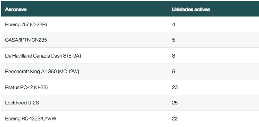This screenshot has height=127, width=259.
Task: Select the active units value 25
Action: click(175, 103)
